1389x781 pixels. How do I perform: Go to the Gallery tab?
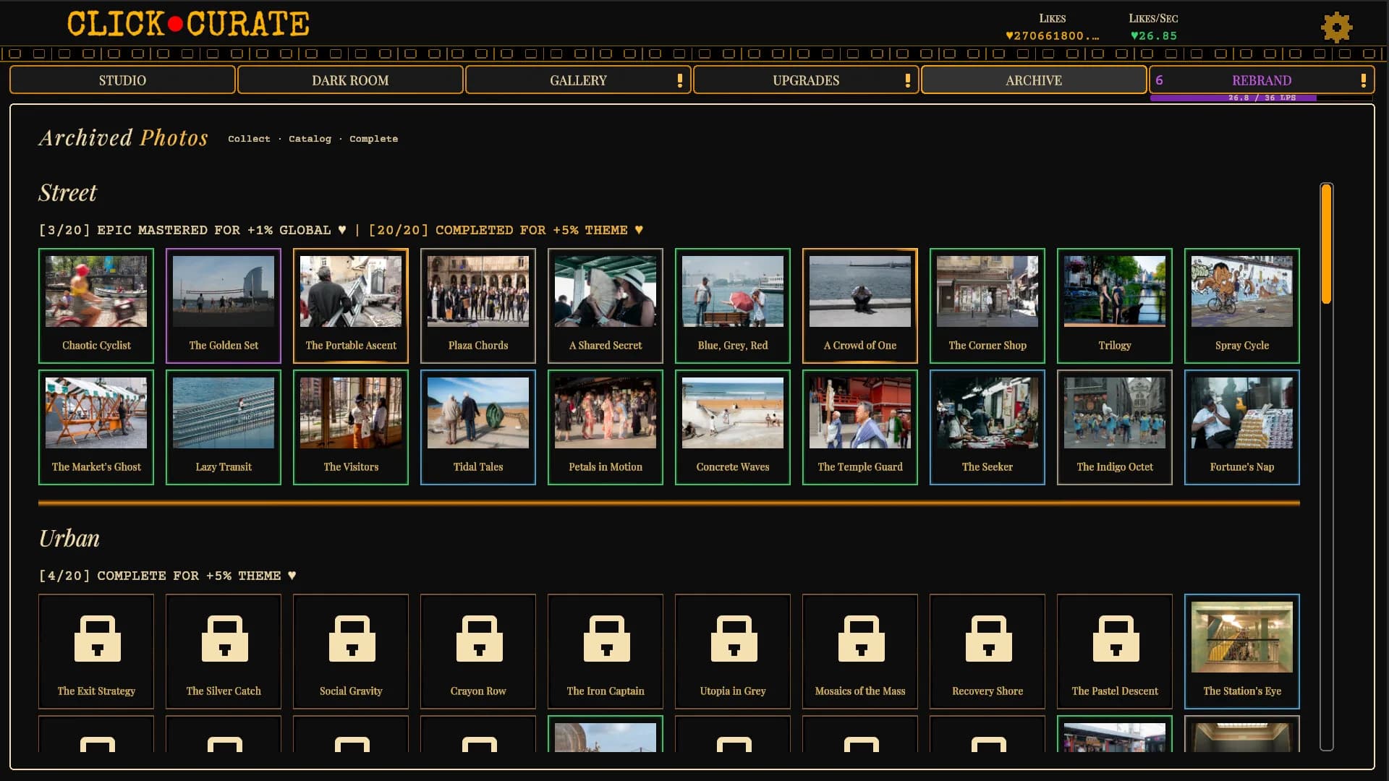tap(578, 80)
